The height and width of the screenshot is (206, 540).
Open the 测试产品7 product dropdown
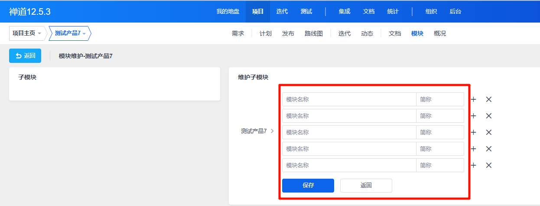(x=70, y=33)
